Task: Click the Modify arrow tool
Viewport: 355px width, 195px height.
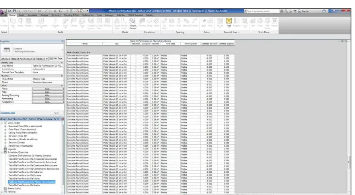Action: coord(4,23)
